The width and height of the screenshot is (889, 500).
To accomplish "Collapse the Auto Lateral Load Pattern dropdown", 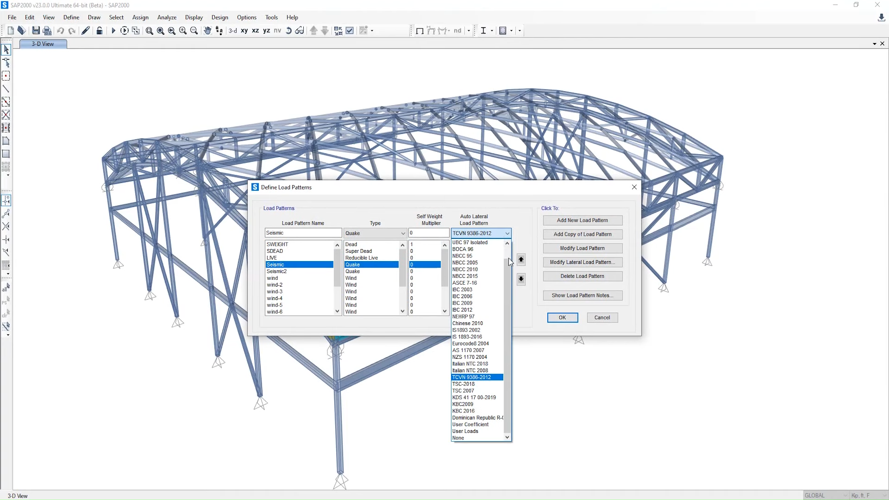I will coord(507,233).
